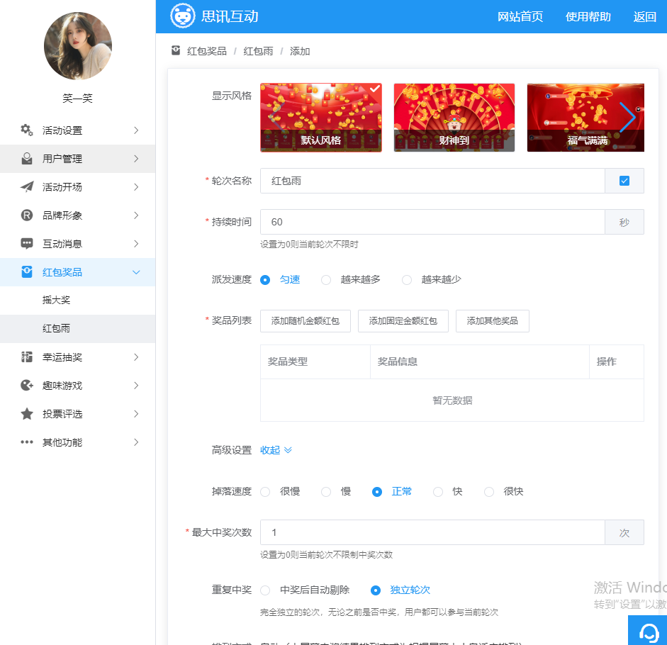Choose 默认风格 display style thumbnail
Image resolution: width=667 pixels, height=645 pixels.
[x=321, y=118]
